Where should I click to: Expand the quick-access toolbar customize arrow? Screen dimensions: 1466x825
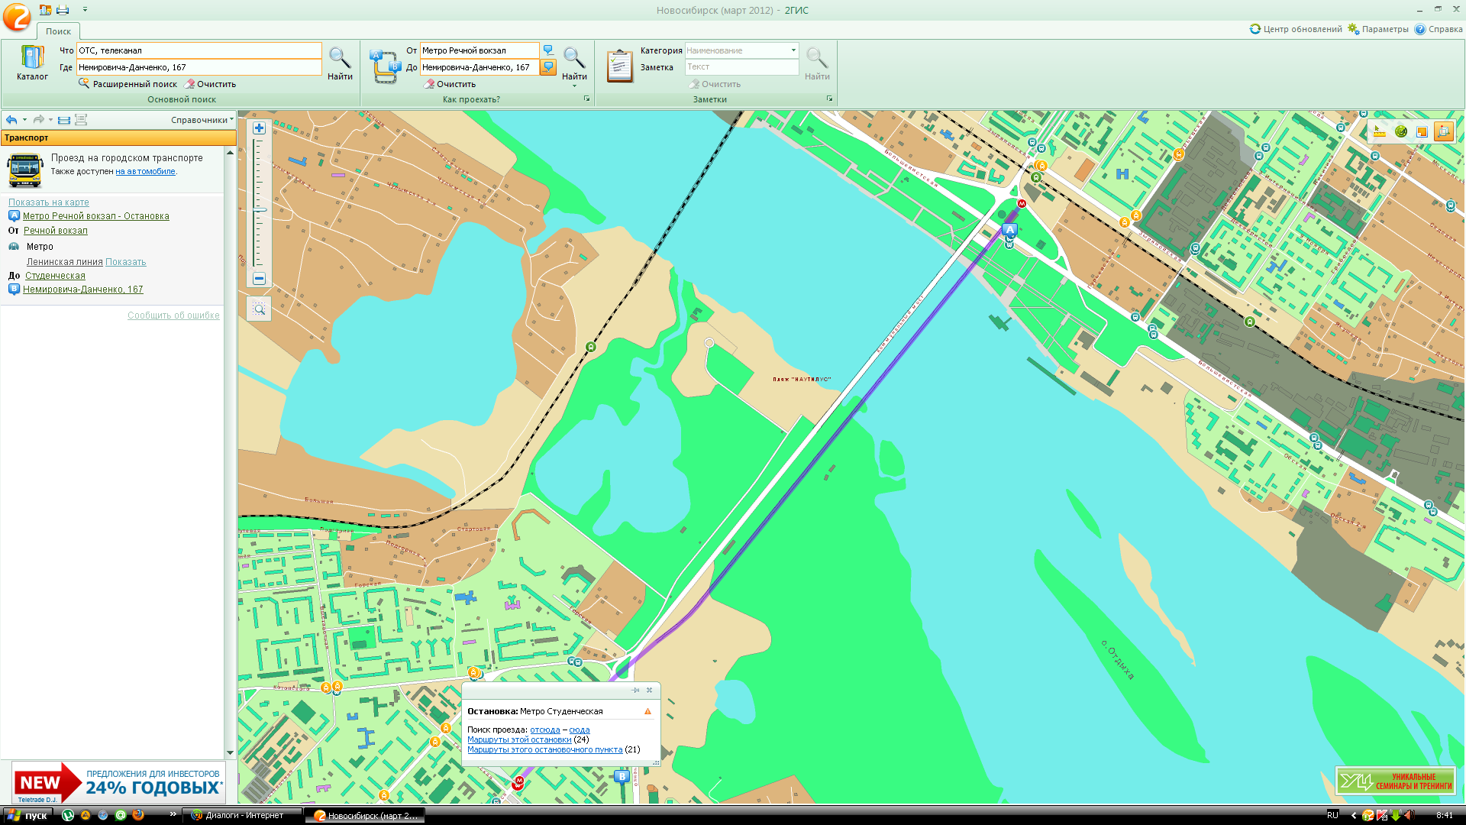85,10
